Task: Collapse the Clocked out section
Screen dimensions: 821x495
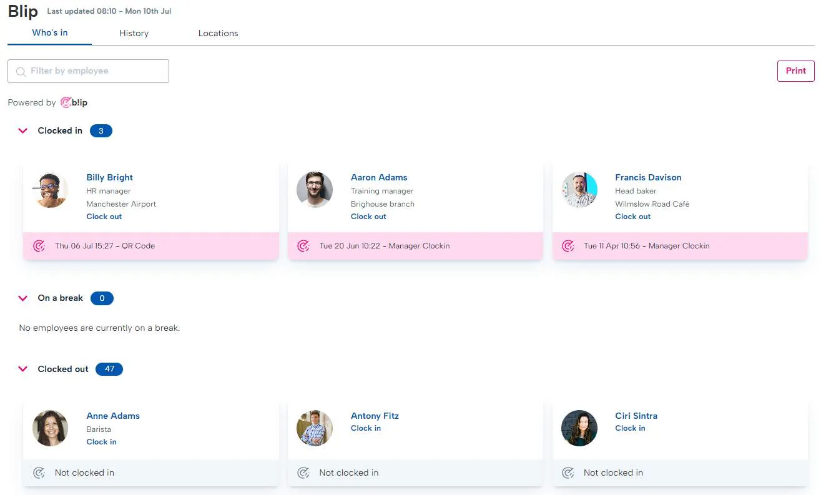Action: pyautogui.click(x=23, y=370)
